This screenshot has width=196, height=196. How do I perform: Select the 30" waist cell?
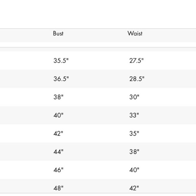click(134, 97)
